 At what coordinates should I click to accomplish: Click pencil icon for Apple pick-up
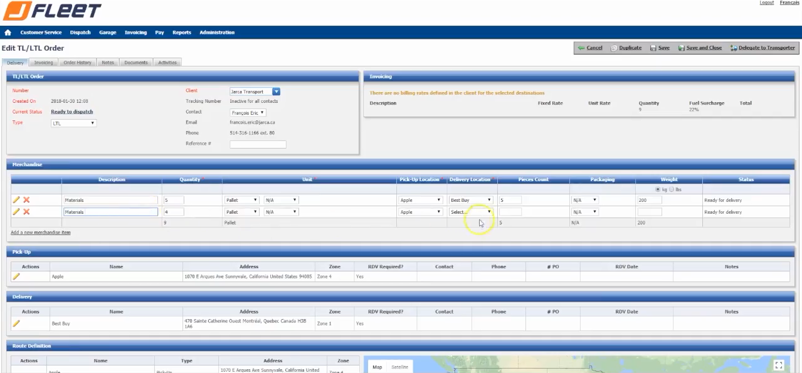16,276
